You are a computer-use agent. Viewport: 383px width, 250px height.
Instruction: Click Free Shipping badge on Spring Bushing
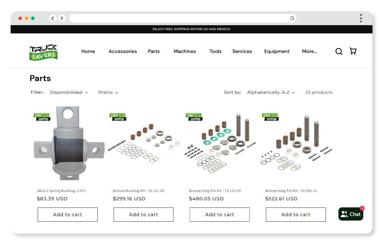(x=42, y=117)
